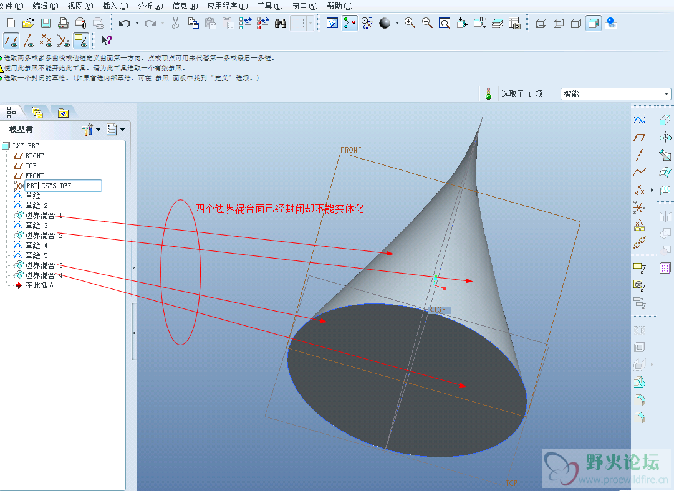Select the FRONT datum plane item
This screenshot has height=491, width=674.
[34, 176]
